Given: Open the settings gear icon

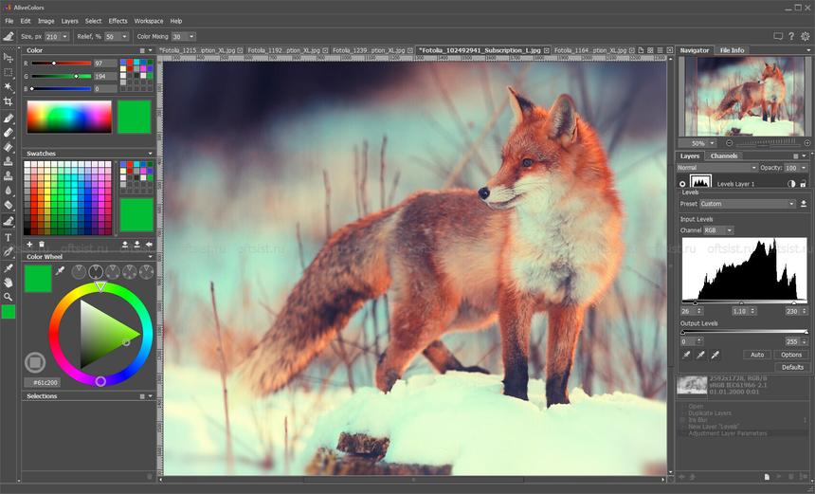Looking at the screenshot, I should 805,36.
